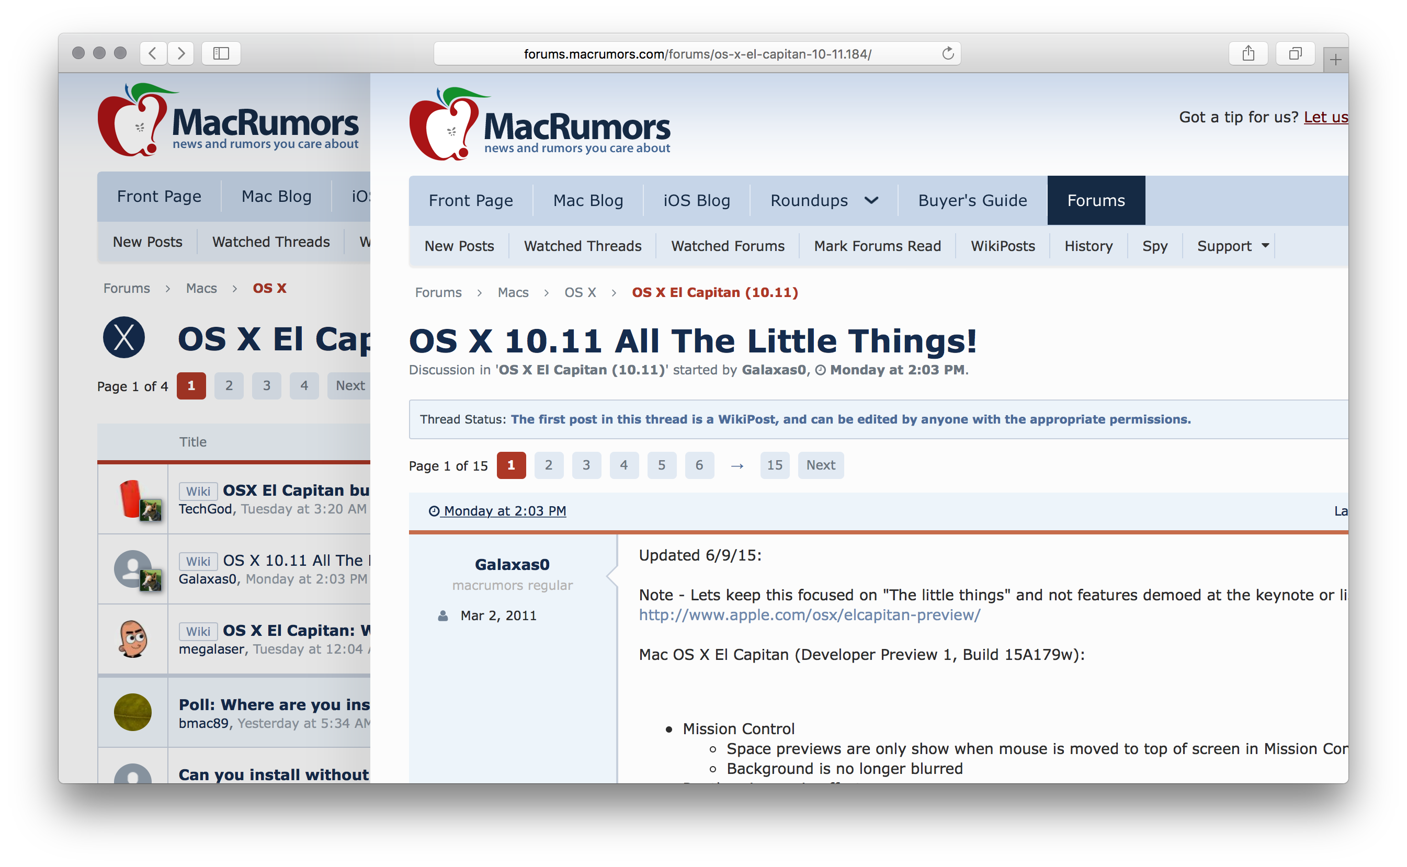Click the MacRumors logo on the left forum page

pyautogui.click(x=228, y=119)
